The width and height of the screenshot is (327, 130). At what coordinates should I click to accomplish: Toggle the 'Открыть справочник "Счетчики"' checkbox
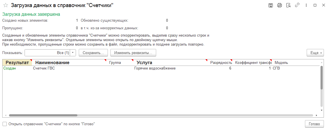[x=5, y=124]
